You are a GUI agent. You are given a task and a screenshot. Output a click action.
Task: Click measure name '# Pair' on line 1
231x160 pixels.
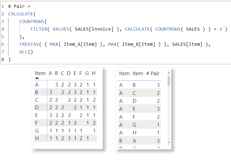[x=16, y=6]
